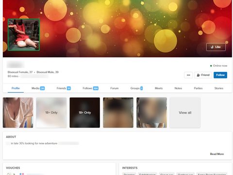Viewport: 233px width, 175px height.
Task: Click View all media tile
Action: pos(185,113)
